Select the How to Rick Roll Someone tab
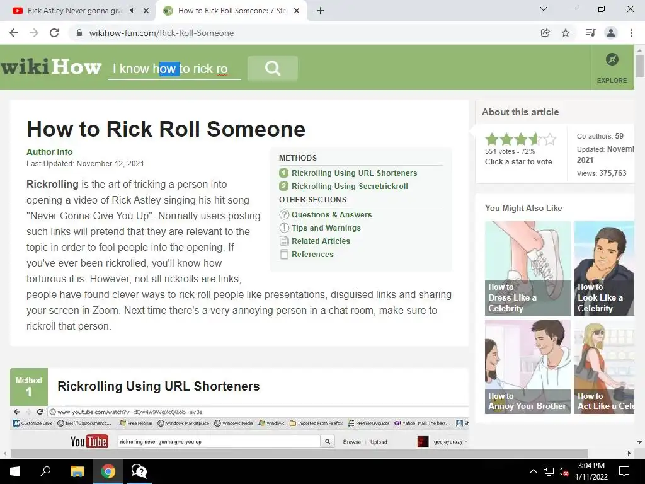645x484 pixels. pos(232,11)
